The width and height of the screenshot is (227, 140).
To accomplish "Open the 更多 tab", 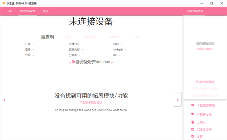I will [x=46, y=11].
